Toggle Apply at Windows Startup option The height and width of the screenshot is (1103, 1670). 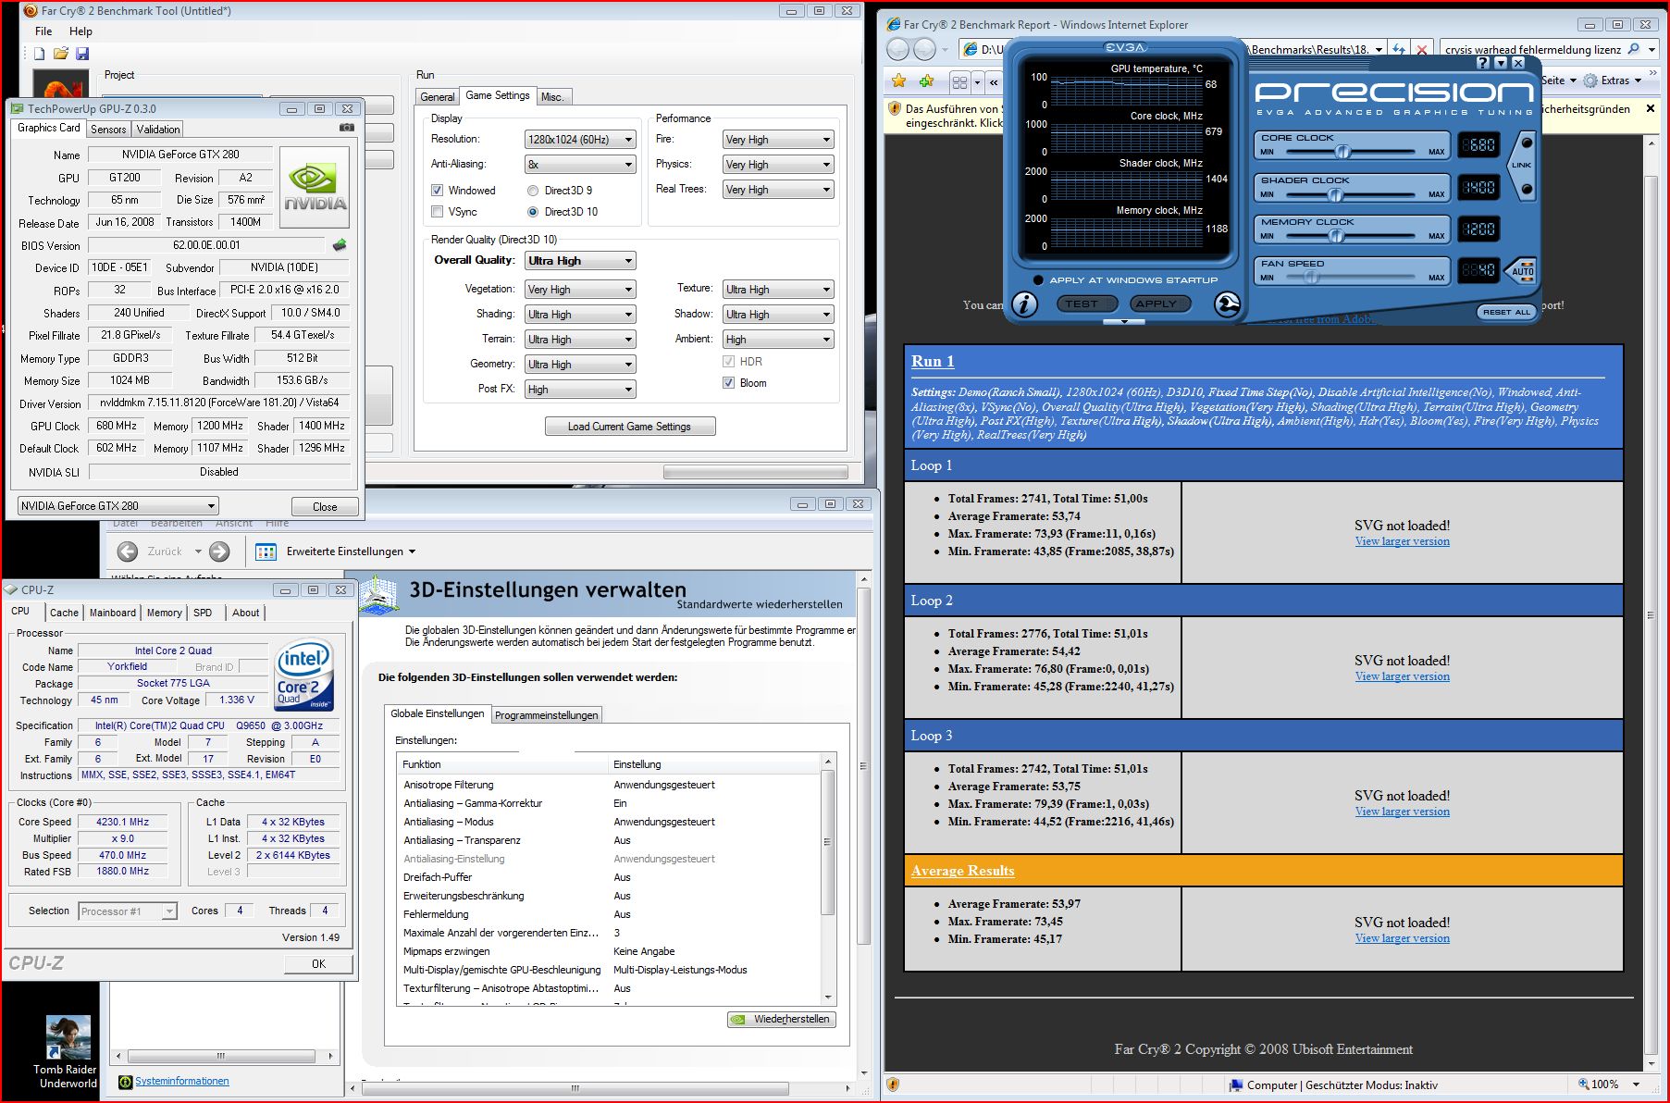click(x=1038, y=279)
